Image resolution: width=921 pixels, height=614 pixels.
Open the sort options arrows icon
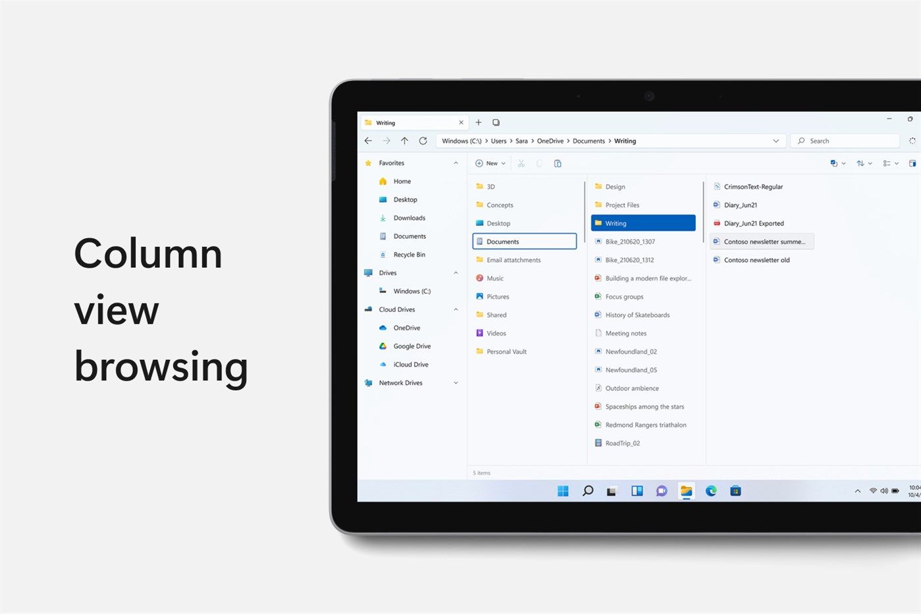tap(864, 163)
